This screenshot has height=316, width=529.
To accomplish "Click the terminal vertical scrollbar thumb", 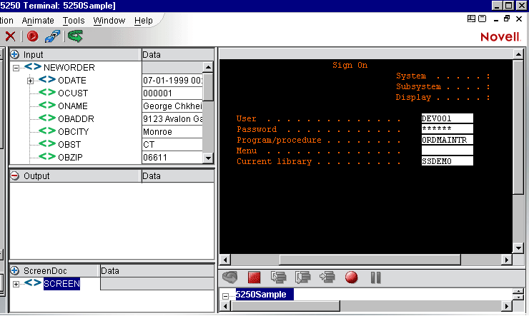I will pos(518,127).
